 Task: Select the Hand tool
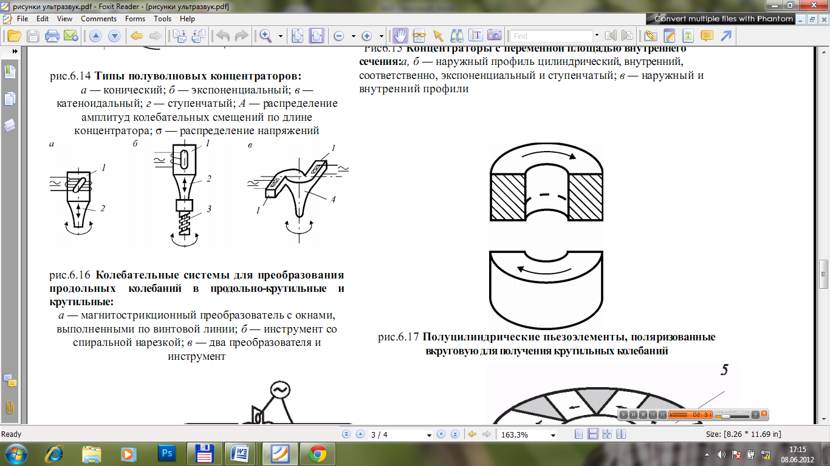400,36
